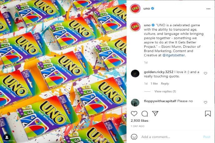Reply to golden.ricky.3252's comment

coord(165,84)
